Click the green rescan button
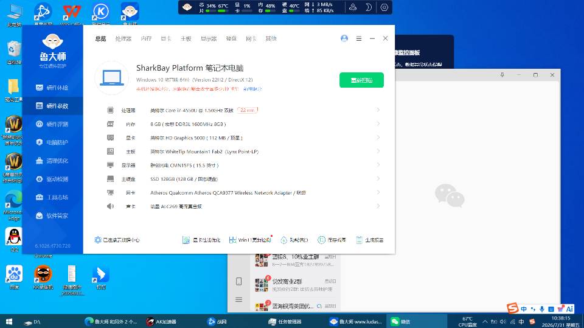 click(x=361, y=80)
